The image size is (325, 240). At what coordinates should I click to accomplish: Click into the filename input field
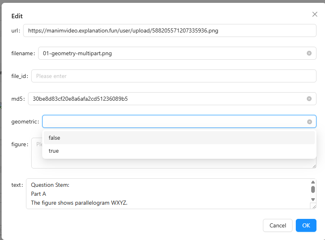pyautogui.click(x=170, y=53)
